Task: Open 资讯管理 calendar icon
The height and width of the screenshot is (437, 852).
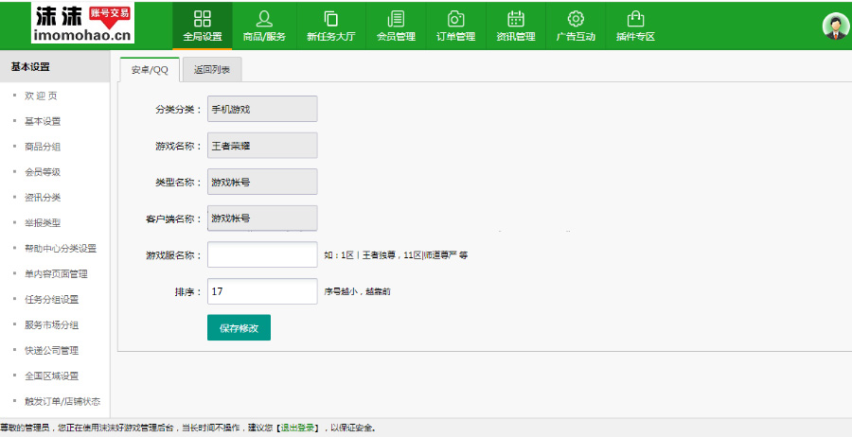Action: pos(515,19)
